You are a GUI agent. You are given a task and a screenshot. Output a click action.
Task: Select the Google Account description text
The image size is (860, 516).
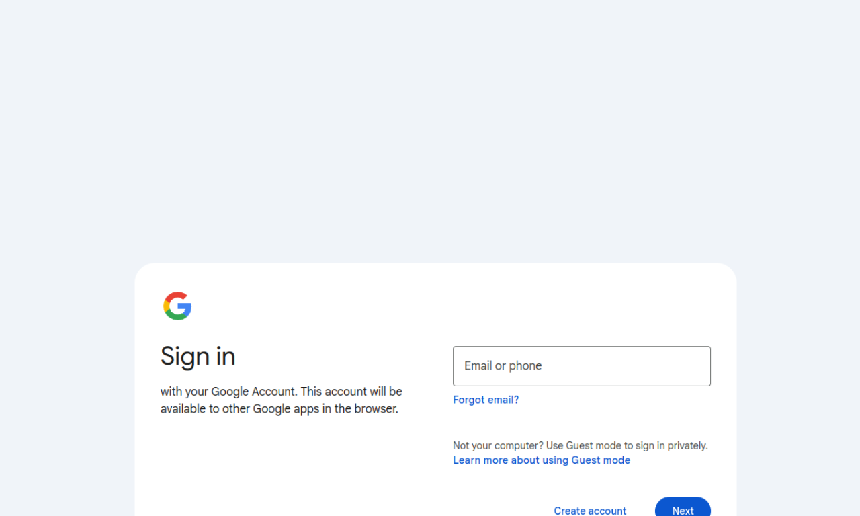tap(281, 400)
